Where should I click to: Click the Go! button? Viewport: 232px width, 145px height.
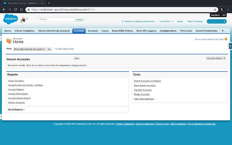pos(49,49)
